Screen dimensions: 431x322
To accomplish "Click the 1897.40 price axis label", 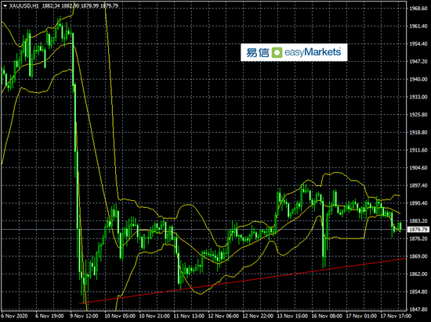I will point(418,185).
